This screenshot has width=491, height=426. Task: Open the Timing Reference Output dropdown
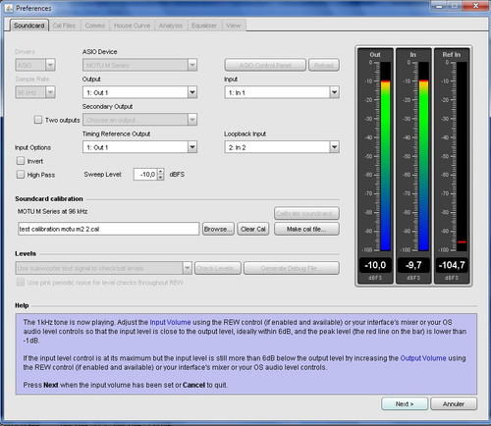139,147
